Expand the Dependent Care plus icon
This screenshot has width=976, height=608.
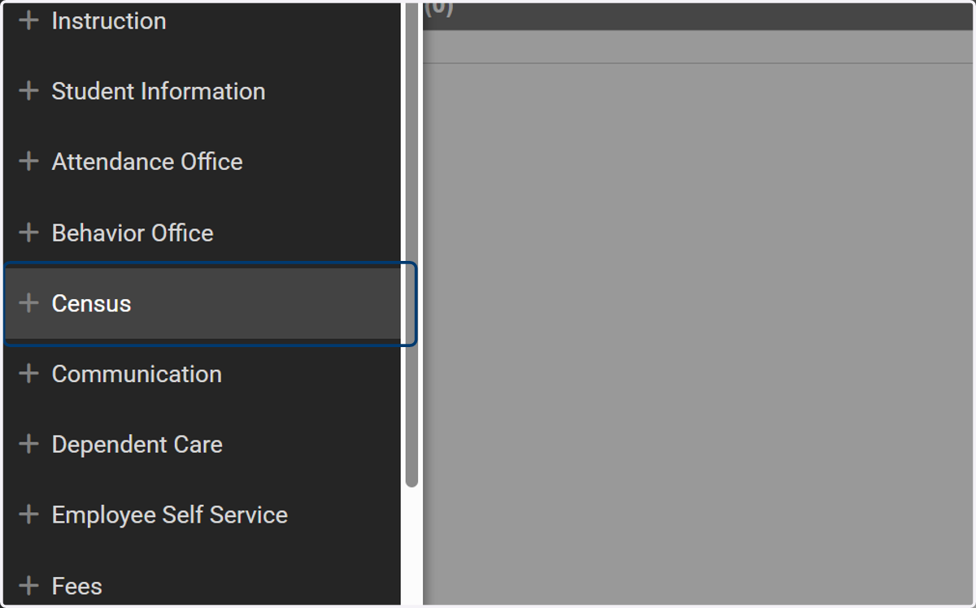(28, 445)
